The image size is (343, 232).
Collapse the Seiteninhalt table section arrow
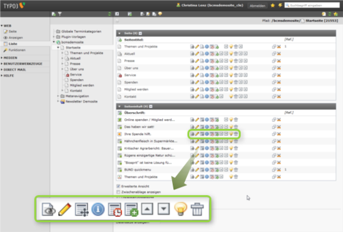120,106
